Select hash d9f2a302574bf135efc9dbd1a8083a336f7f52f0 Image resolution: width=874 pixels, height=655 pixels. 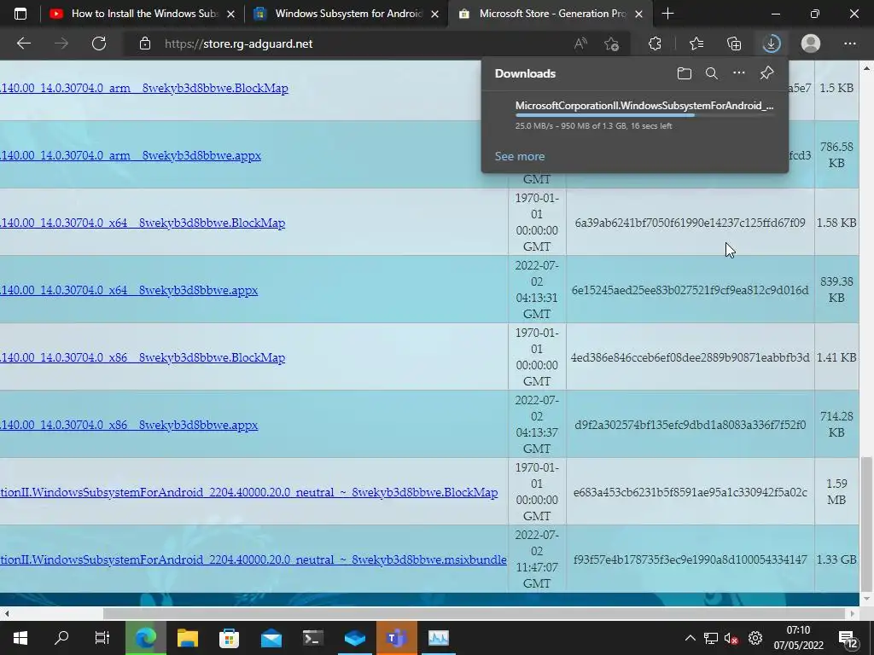(690, 425)
